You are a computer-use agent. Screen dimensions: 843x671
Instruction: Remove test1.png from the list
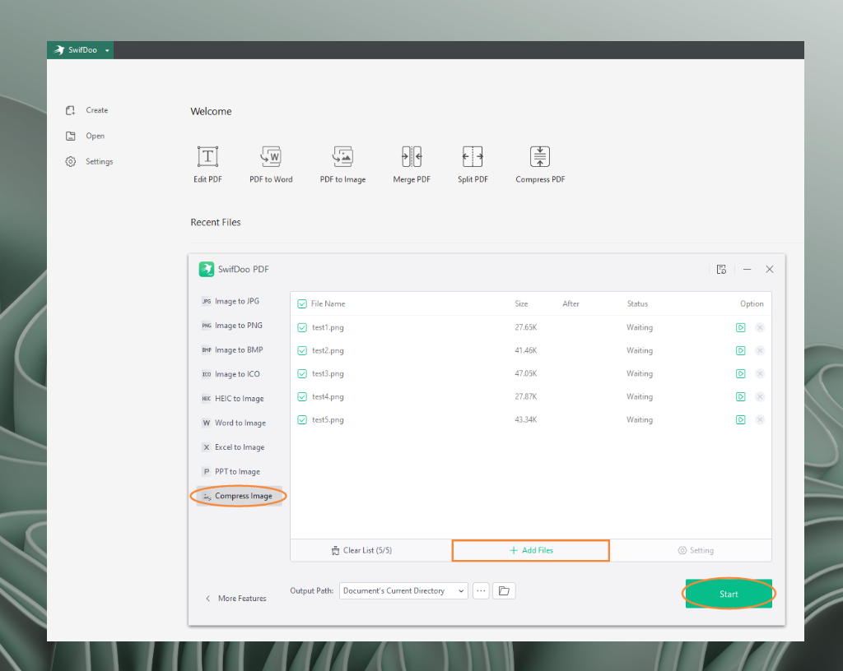[x=760, y=327]
